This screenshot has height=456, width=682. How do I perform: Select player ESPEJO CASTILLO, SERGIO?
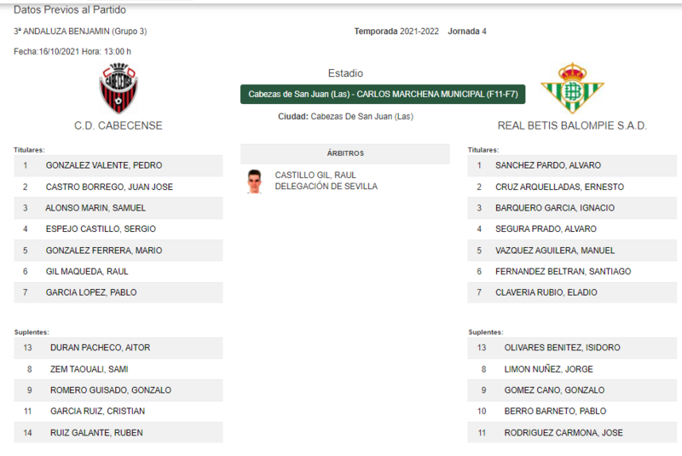coord(118,229)
